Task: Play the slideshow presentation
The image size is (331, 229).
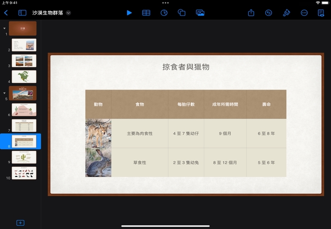Action: 129,13
